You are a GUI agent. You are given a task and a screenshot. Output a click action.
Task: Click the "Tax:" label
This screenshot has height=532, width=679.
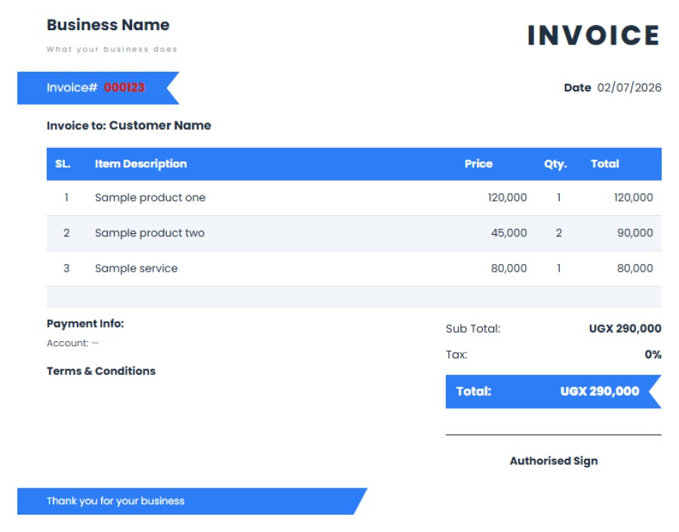pos(456,355)
